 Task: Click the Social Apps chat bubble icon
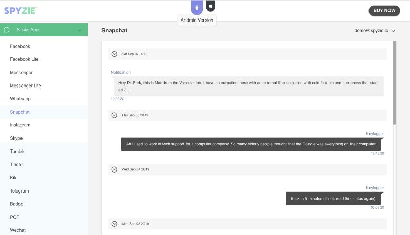click(7, 30)
